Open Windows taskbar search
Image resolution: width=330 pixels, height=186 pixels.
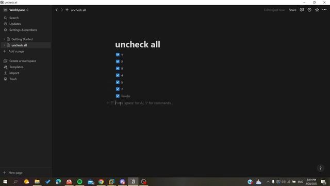point(15,181)
